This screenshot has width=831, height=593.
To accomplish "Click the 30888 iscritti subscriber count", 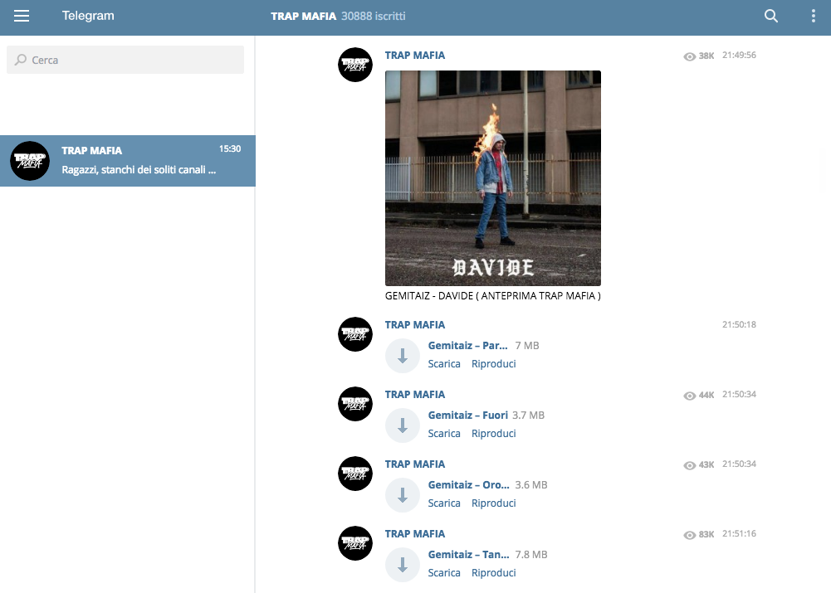I will tap(373, 17).
